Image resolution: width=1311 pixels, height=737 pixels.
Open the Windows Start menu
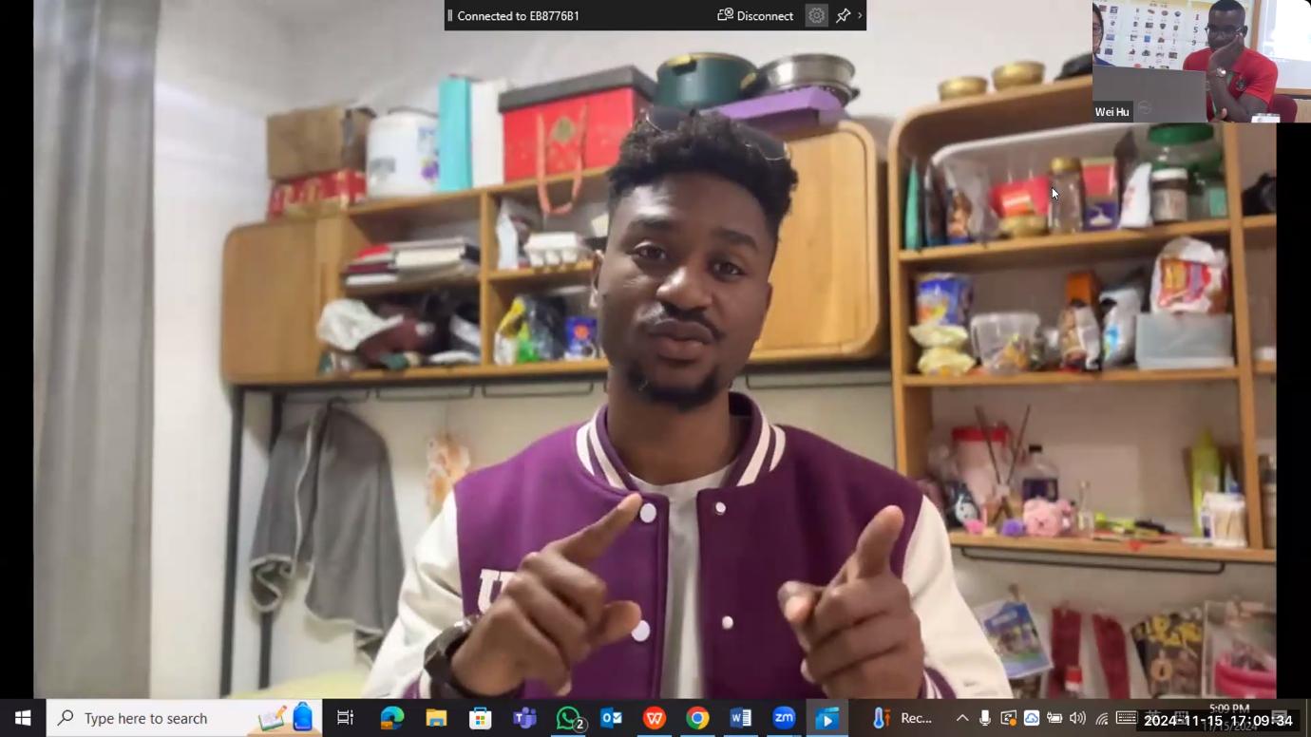tap(23, 718)
